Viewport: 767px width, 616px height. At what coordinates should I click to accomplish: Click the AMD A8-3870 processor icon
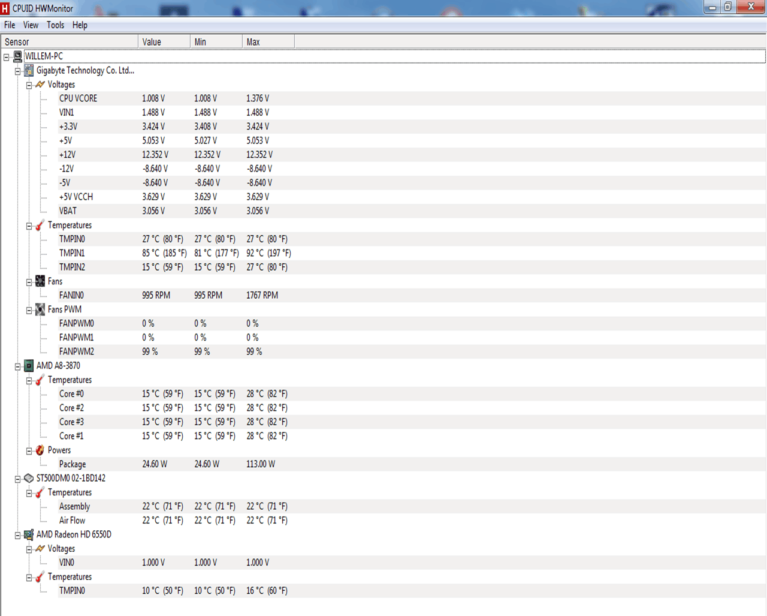point(29,366)
